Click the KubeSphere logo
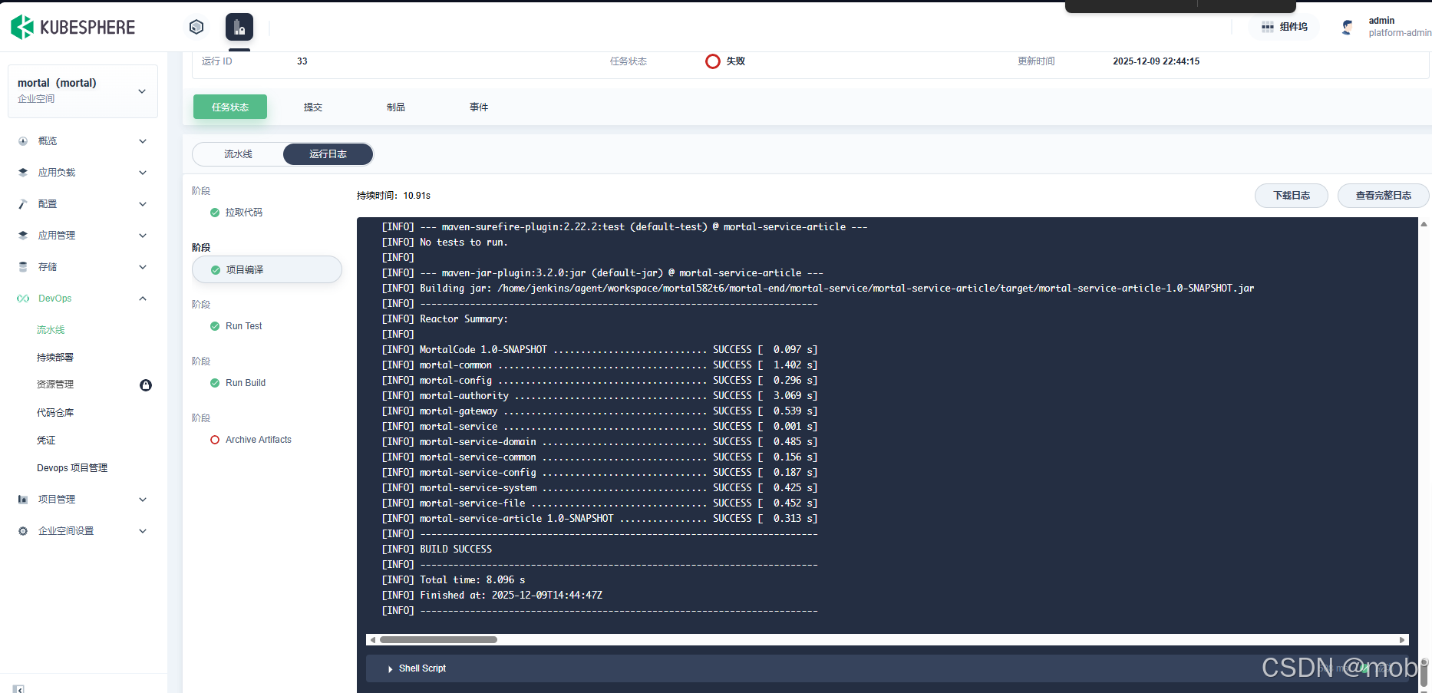The width and height of the screenshot is (1432, 693). tap(73, 27)
